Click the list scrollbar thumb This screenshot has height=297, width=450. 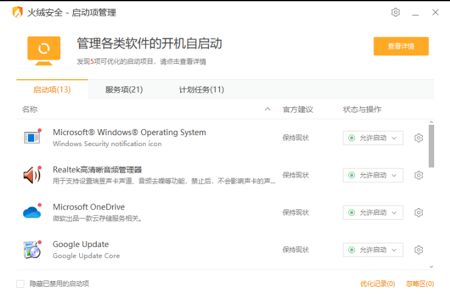click(x=431, y=146)
